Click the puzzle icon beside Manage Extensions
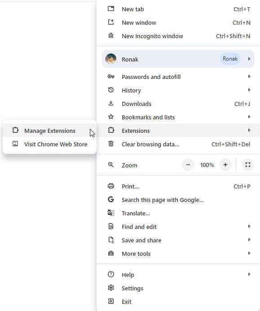This screenshot has height=311, width=260. coord(15,130)
